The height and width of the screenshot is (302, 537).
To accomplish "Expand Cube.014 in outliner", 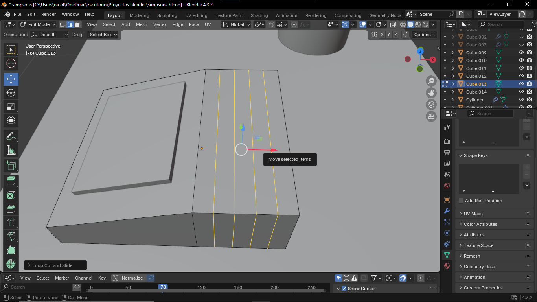I will tap(453, 92).
